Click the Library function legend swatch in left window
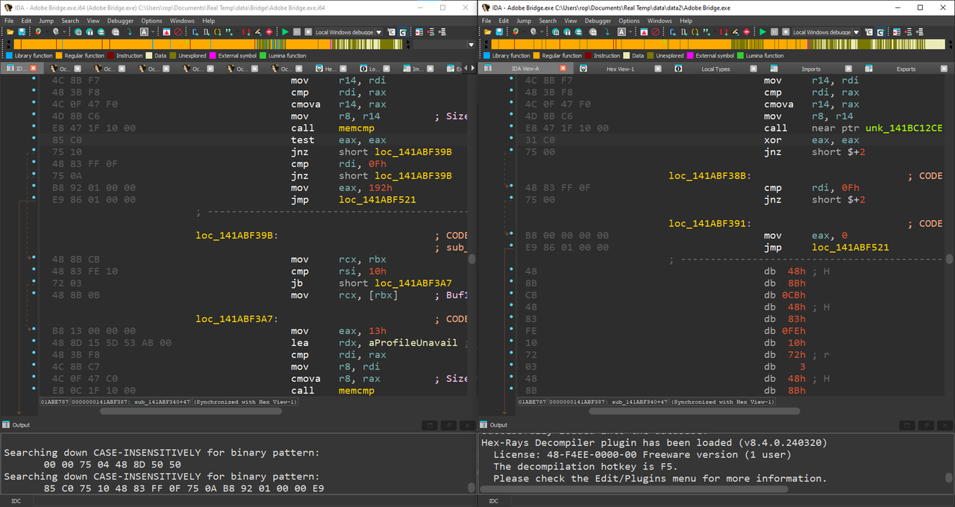 9,55
